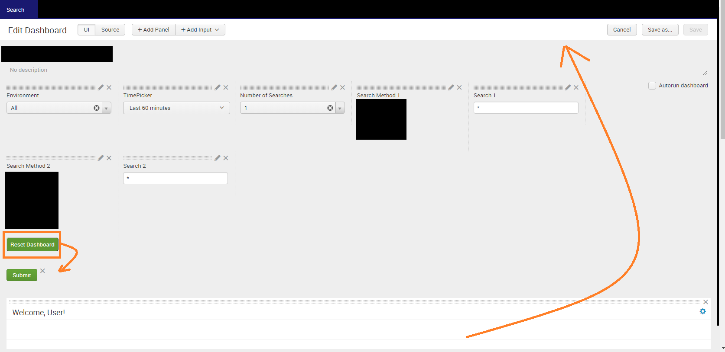
Task: Remove the Search Method 2 input
Action: pos(109,158)
